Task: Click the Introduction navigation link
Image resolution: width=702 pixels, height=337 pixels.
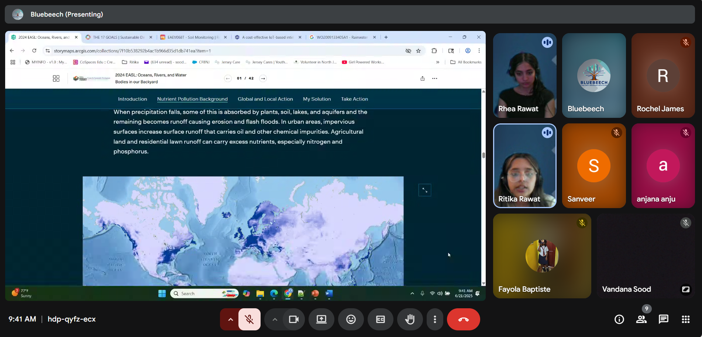Action: click(x=133, y=99)
